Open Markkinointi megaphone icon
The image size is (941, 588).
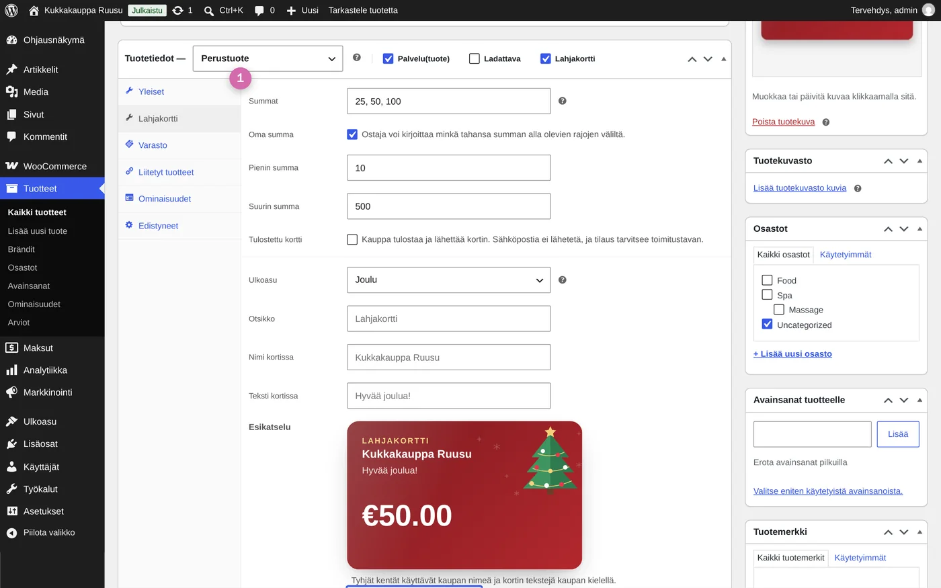pyautogui.click(x=11, y=392)
